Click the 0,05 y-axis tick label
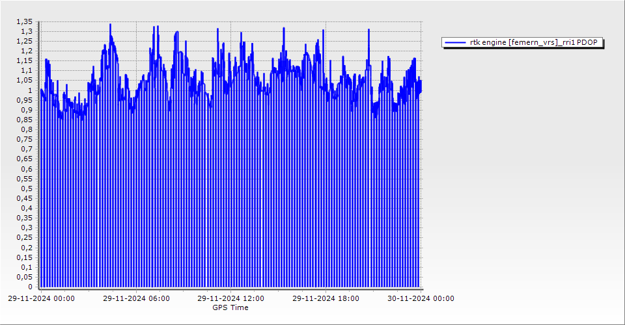 [x=25, y=277]
